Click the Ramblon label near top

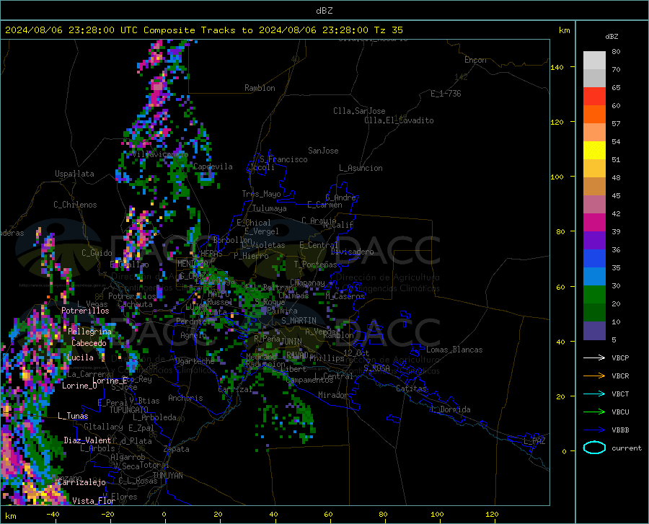[x=260, y=88]
